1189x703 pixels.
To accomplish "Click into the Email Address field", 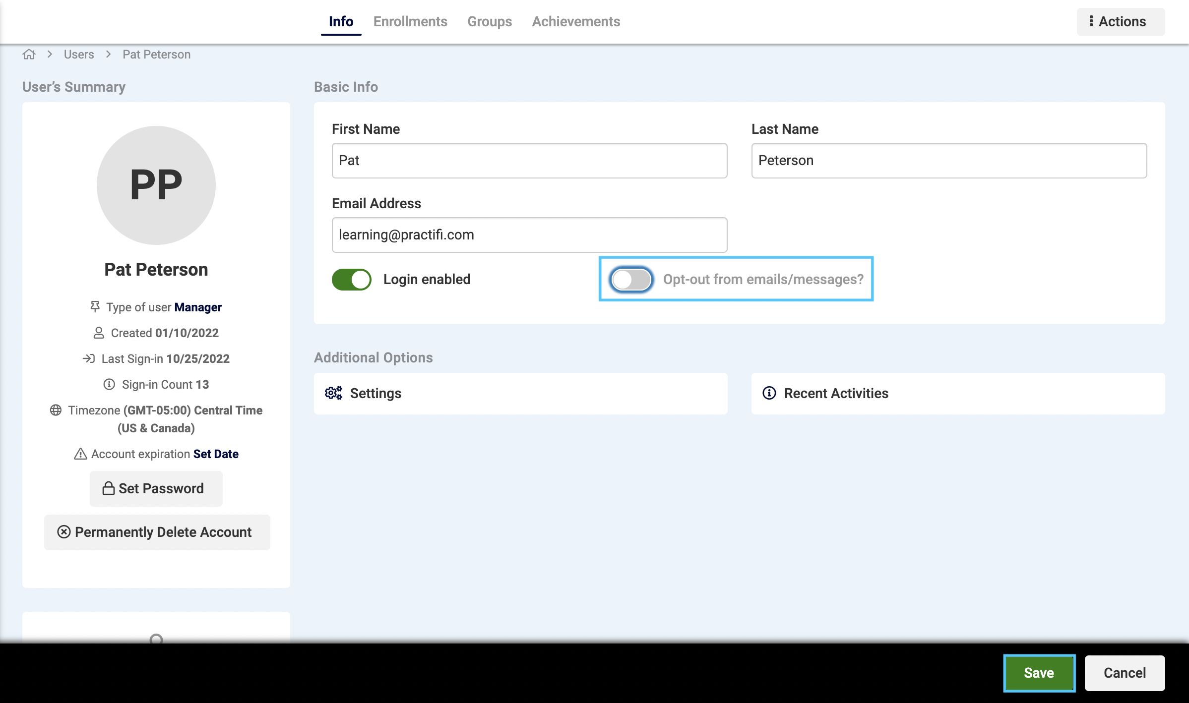I will point(529,234).
